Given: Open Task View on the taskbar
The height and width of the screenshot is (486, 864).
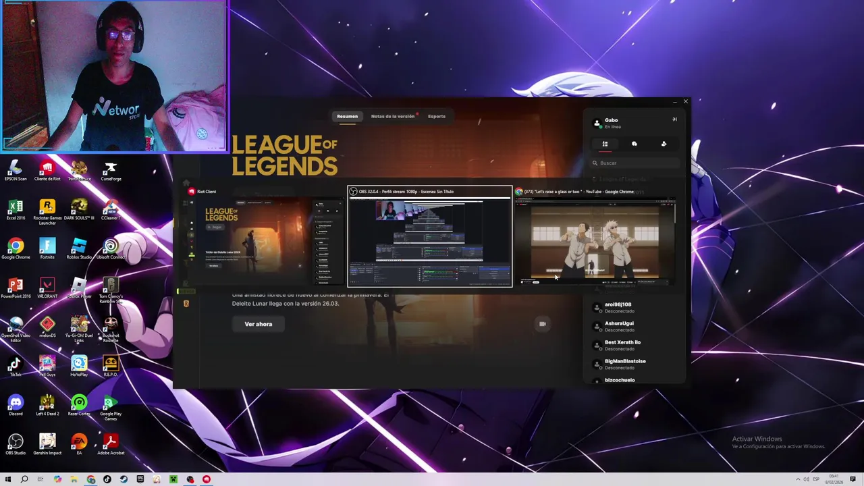Looking at the screenshot, I should pyautogui.click(x=40, y=479).
